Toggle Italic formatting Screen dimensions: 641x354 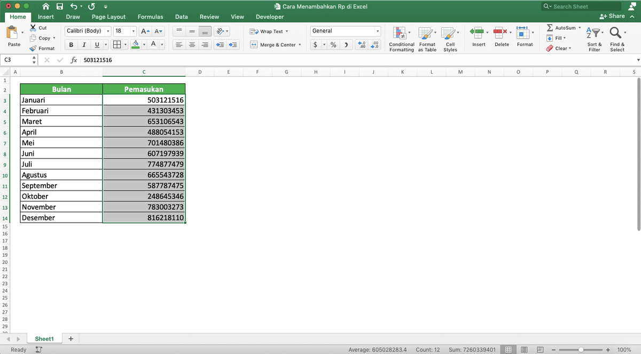pos(84,45)
